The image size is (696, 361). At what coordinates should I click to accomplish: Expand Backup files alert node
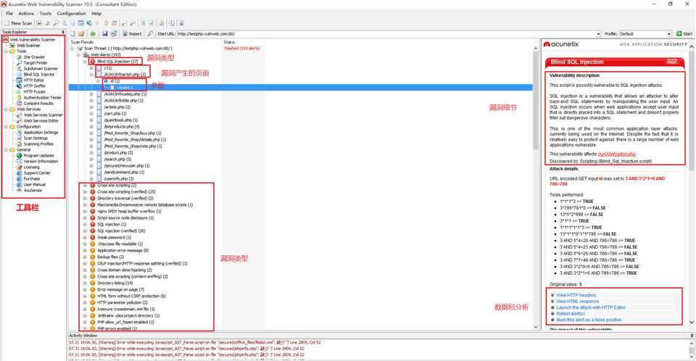point(85,257)
